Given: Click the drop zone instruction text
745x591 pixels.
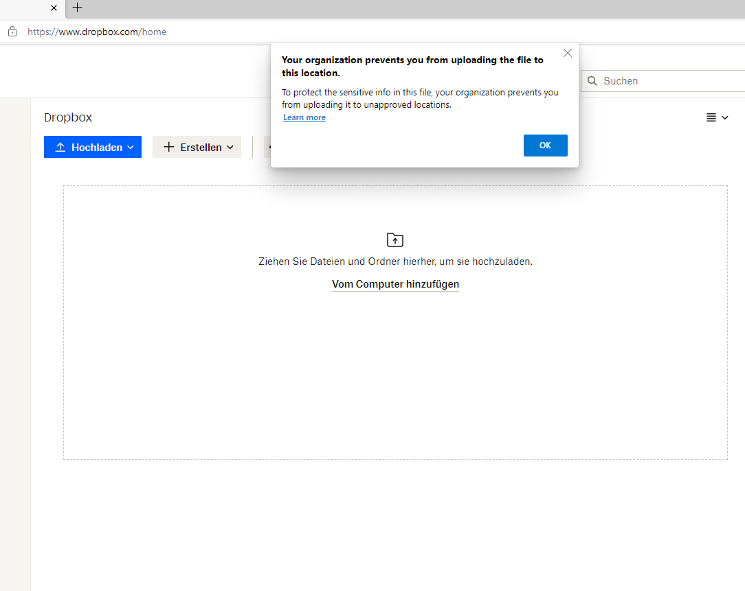Looking at the screenshot, I should point(395,262).
